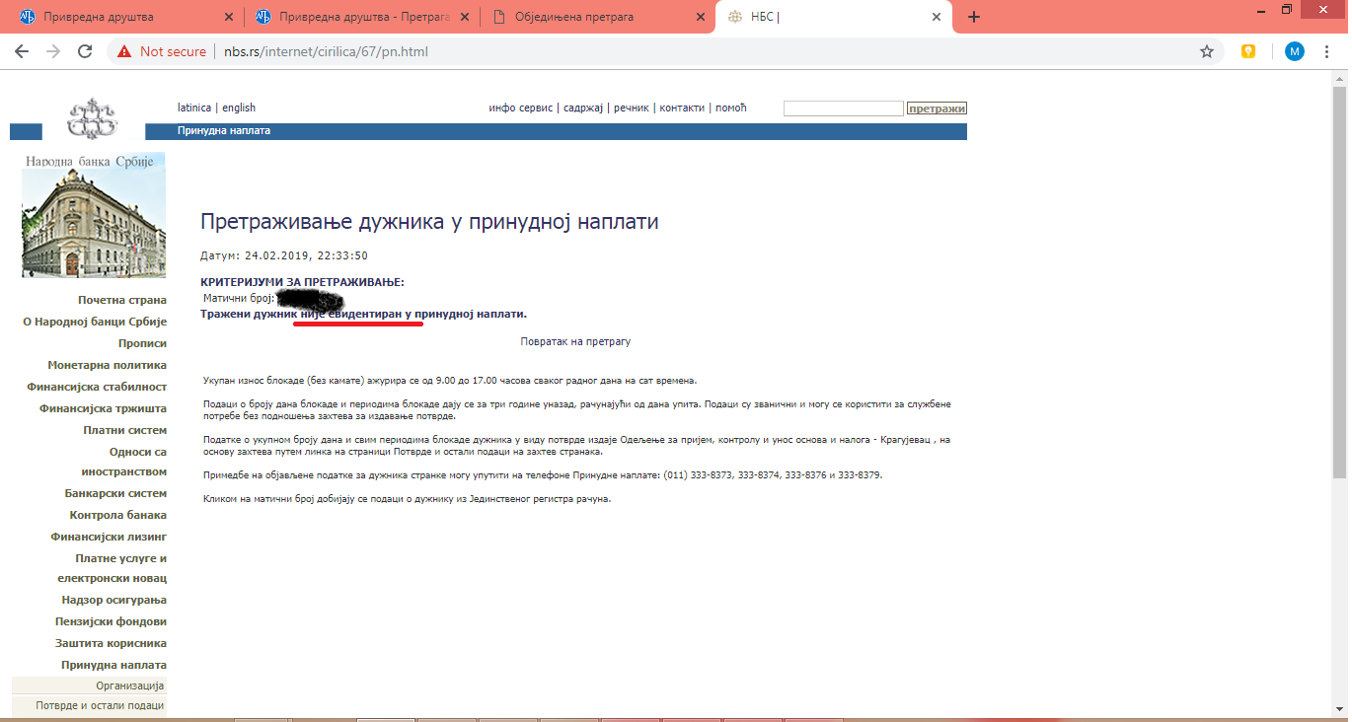Click the Not secure warning icon
The width and height of the screenshot is (1352, 722).
(124, 51)
